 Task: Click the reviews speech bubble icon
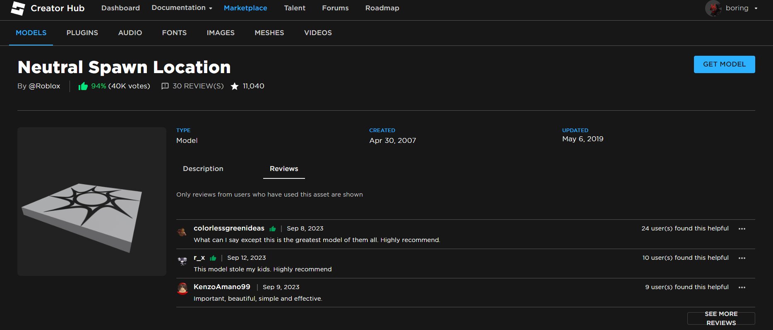[x=165, y=86]
